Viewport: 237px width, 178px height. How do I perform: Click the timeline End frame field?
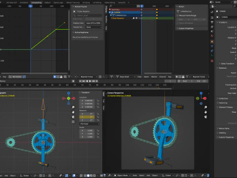tap(201, 81)
